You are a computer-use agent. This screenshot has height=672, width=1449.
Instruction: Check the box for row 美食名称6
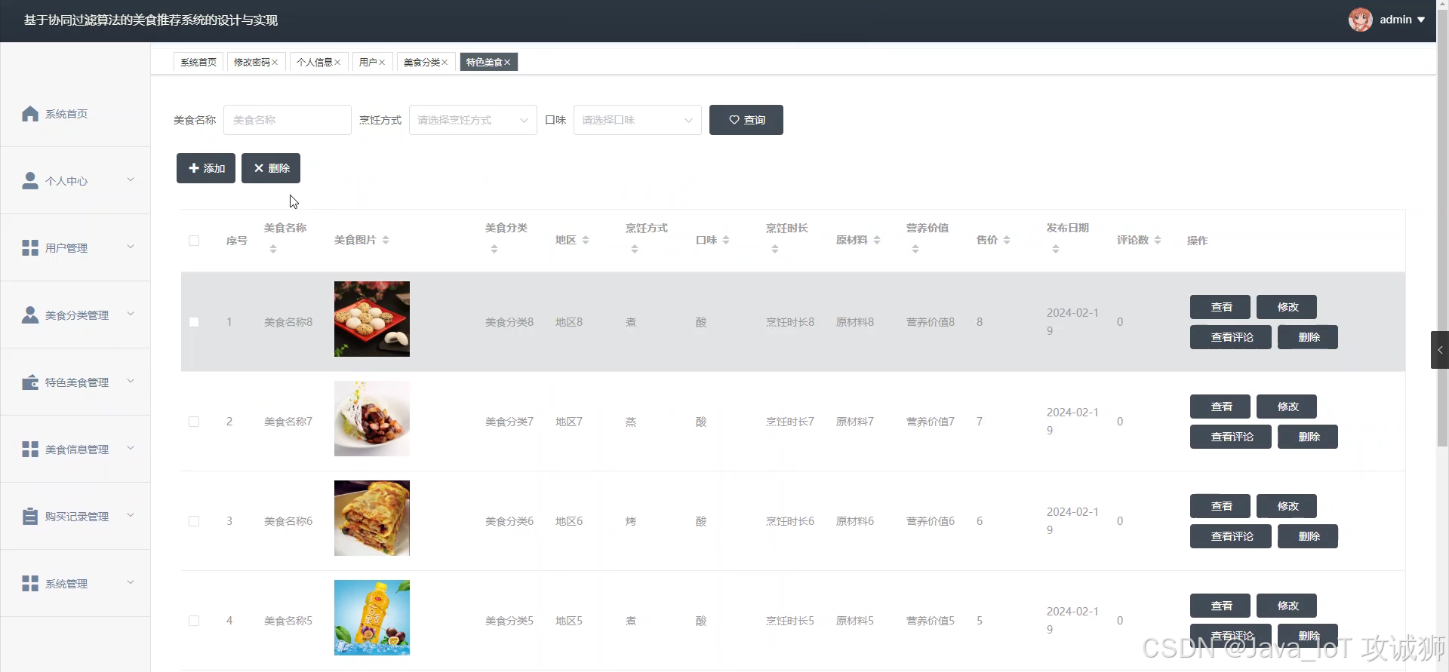click(x=194, y=521)
